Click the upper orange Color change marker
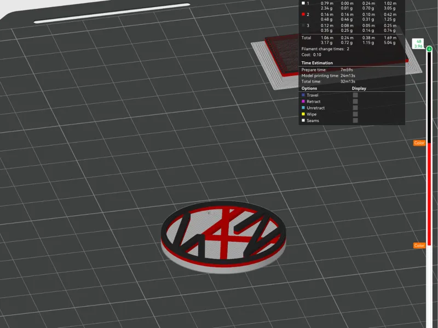The image size is (438, 328). click(419, 143)
